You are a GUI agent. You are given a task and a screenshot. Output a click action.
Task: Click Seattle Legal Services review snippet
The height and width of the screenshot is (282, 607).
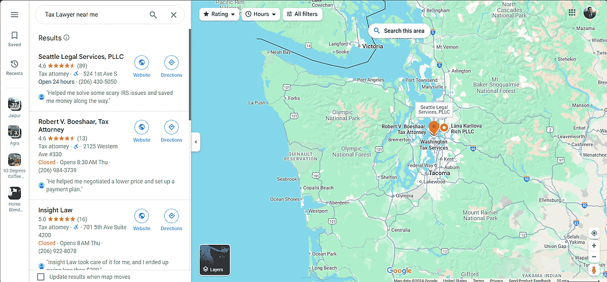point(110,97)
